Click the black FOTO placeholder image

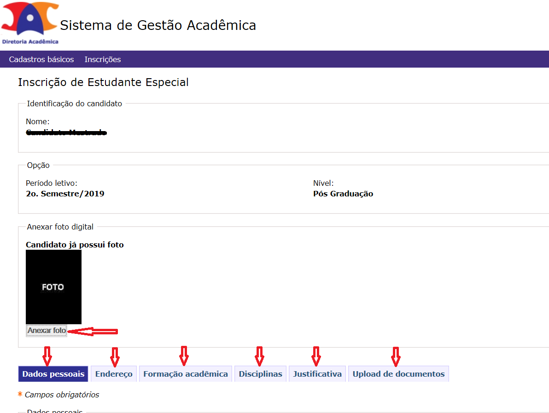click(53, 287)
